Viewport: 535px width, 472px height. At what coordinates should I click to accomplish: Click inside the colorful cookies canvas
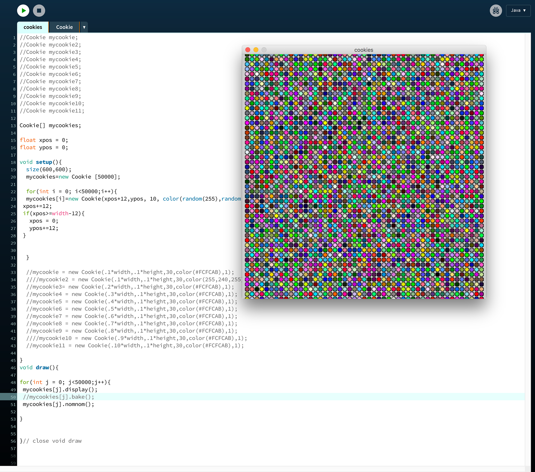[x=364, y=176]
